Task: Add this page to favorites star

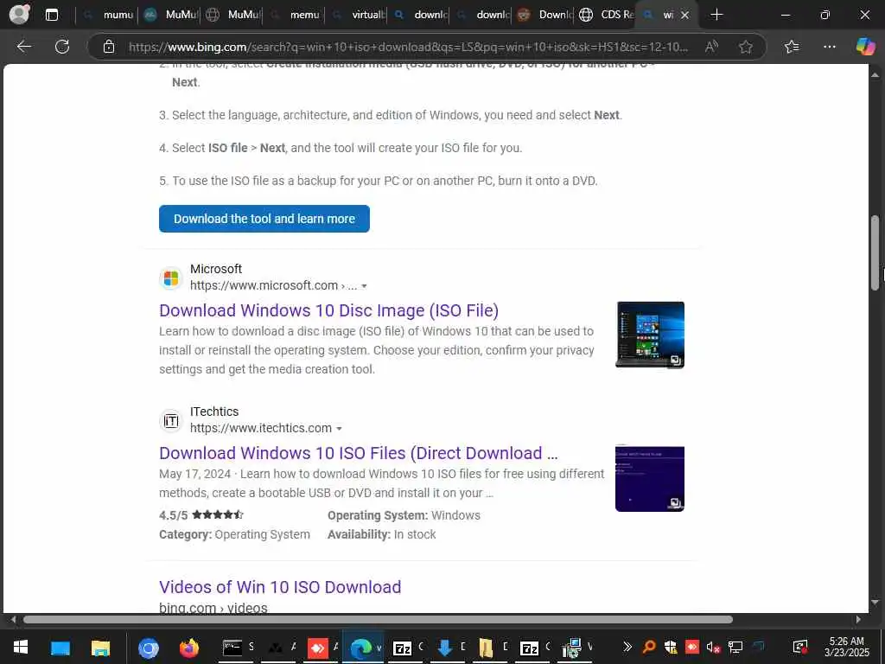Action: [x=746, y=47]
